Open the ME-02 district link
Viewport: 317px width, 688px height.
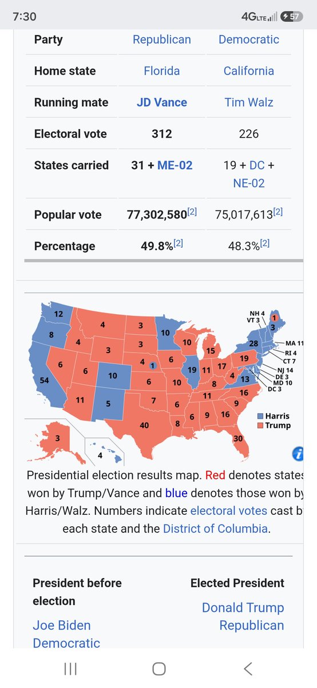(174, 165)
